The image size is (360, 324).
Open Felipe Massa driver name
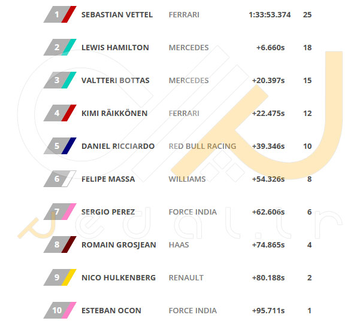coord(108,179)
